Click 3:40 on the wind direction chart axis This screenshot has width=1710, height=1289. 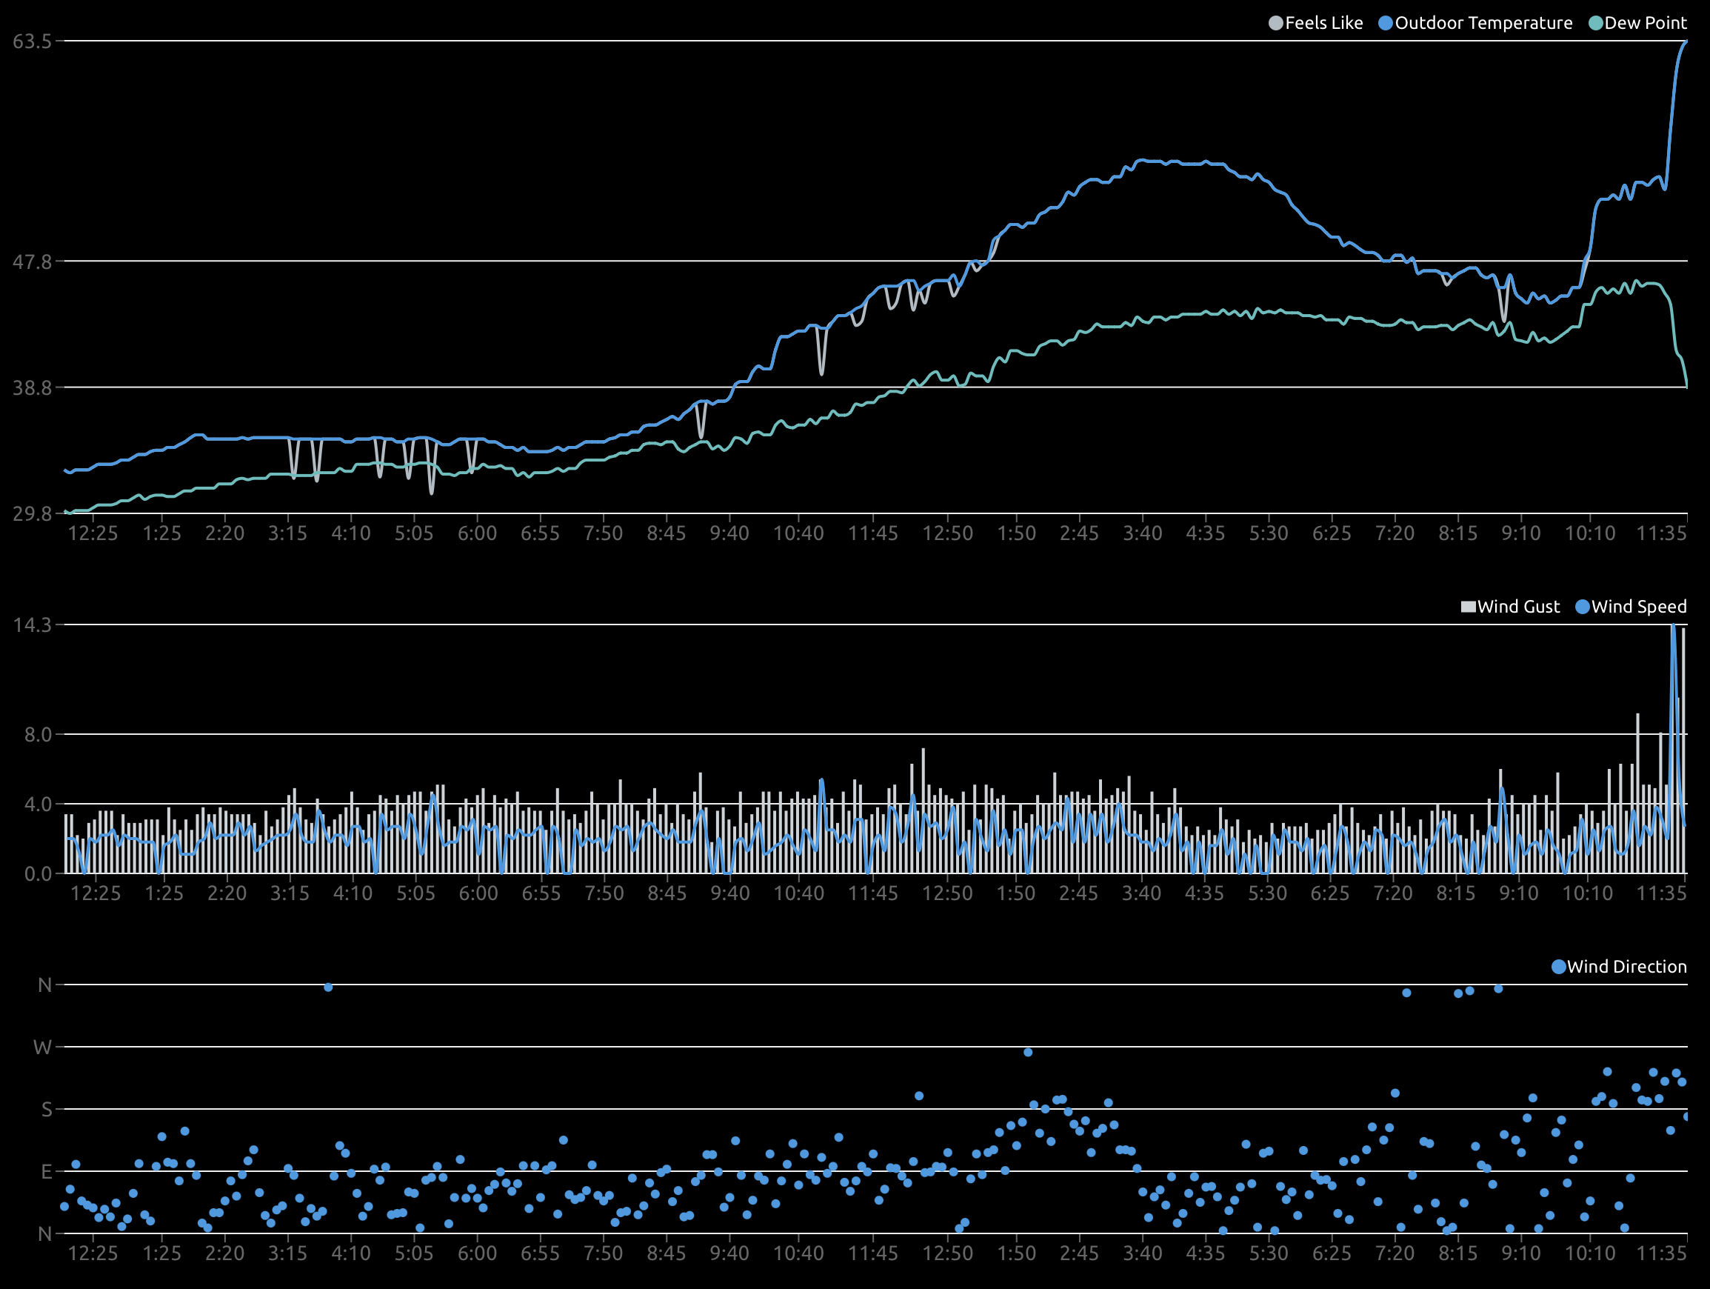(x=1143, y=1254)
